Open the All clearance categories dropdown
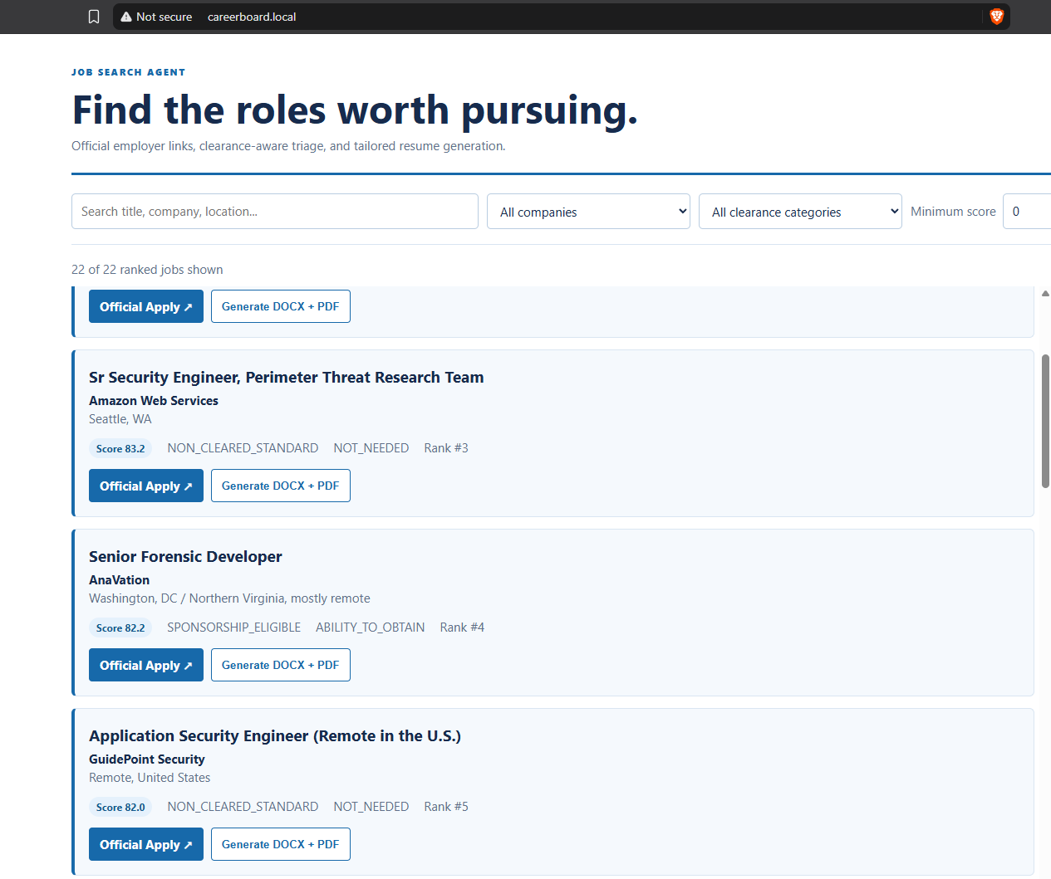The width and height of the screenshot is (1051, 879). point(800,212)
